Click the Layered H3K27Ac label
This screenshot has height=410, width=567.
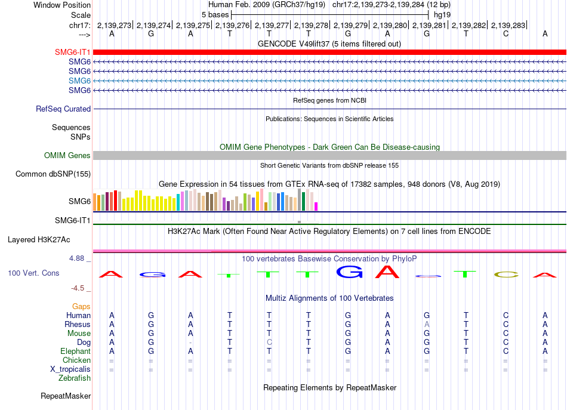click(x=39, y=240)
